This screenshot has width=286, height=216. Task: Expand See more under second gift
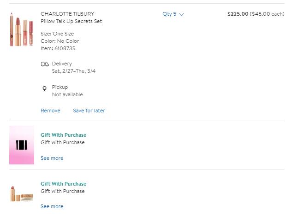(x=52, y=206)
